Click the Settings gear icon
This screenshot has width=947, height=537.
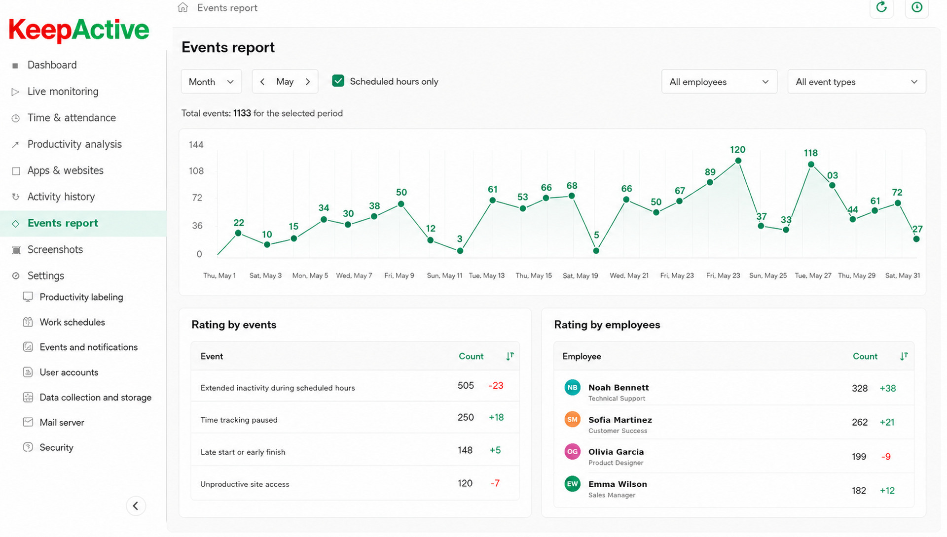[16, 276]
